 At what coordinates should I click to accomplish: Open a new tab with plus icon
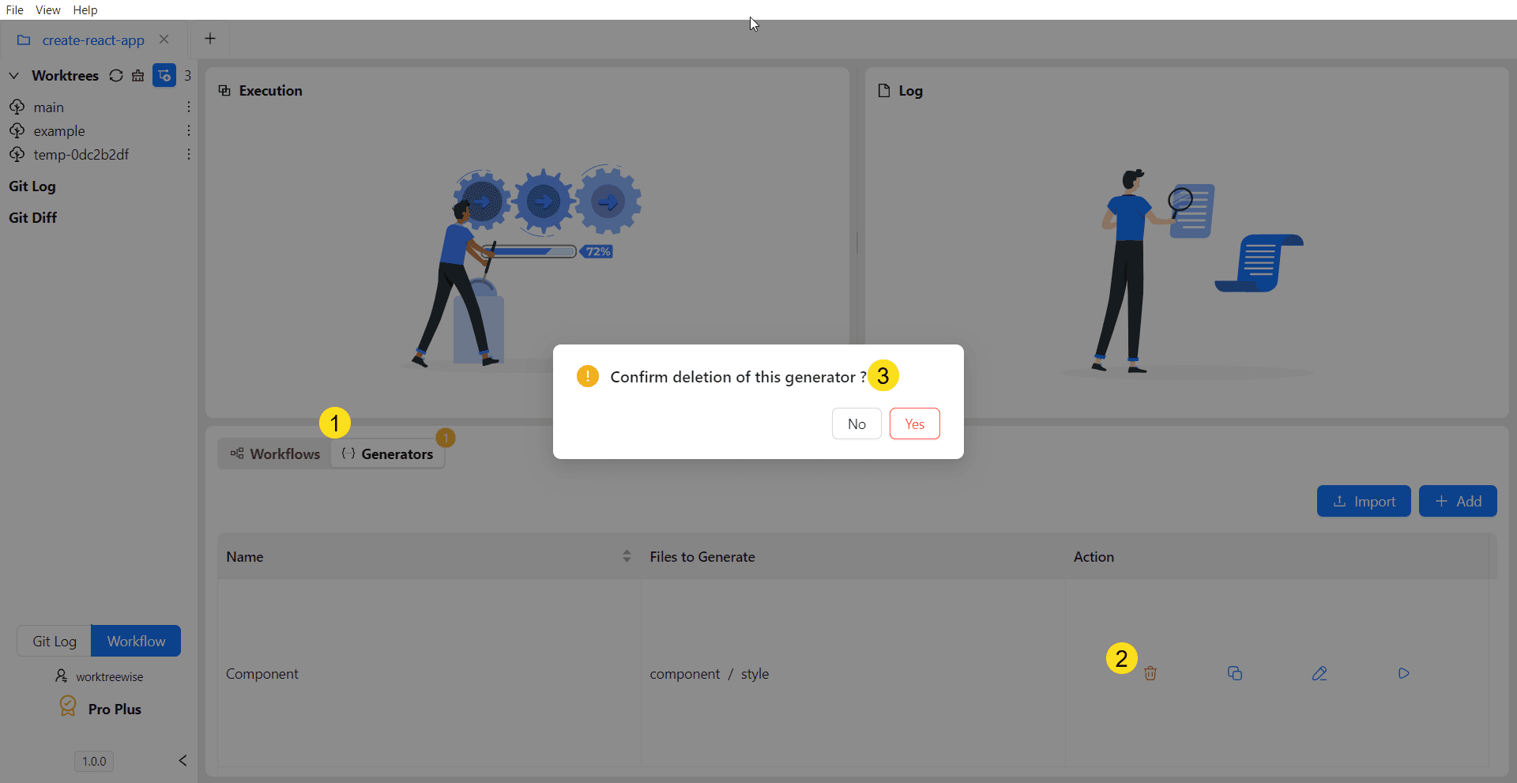coord(210,39)
